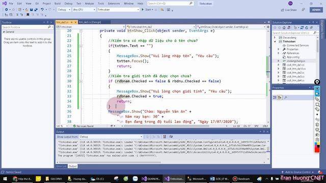Open the File menu
The image size is (326, 183).
pyautogui.click(x=11, y=4)
